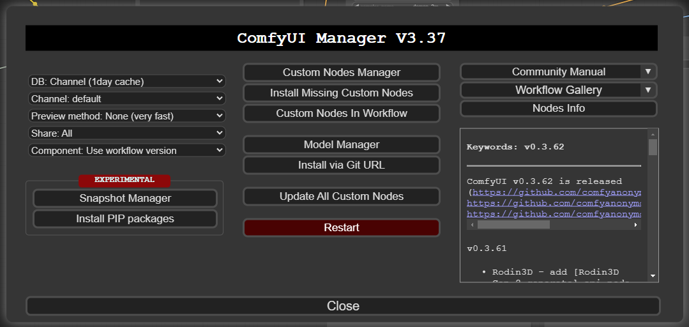This screenshot has height=327, width=689.
Task: Open Nodes Info
Action: [x=558, y=109]
